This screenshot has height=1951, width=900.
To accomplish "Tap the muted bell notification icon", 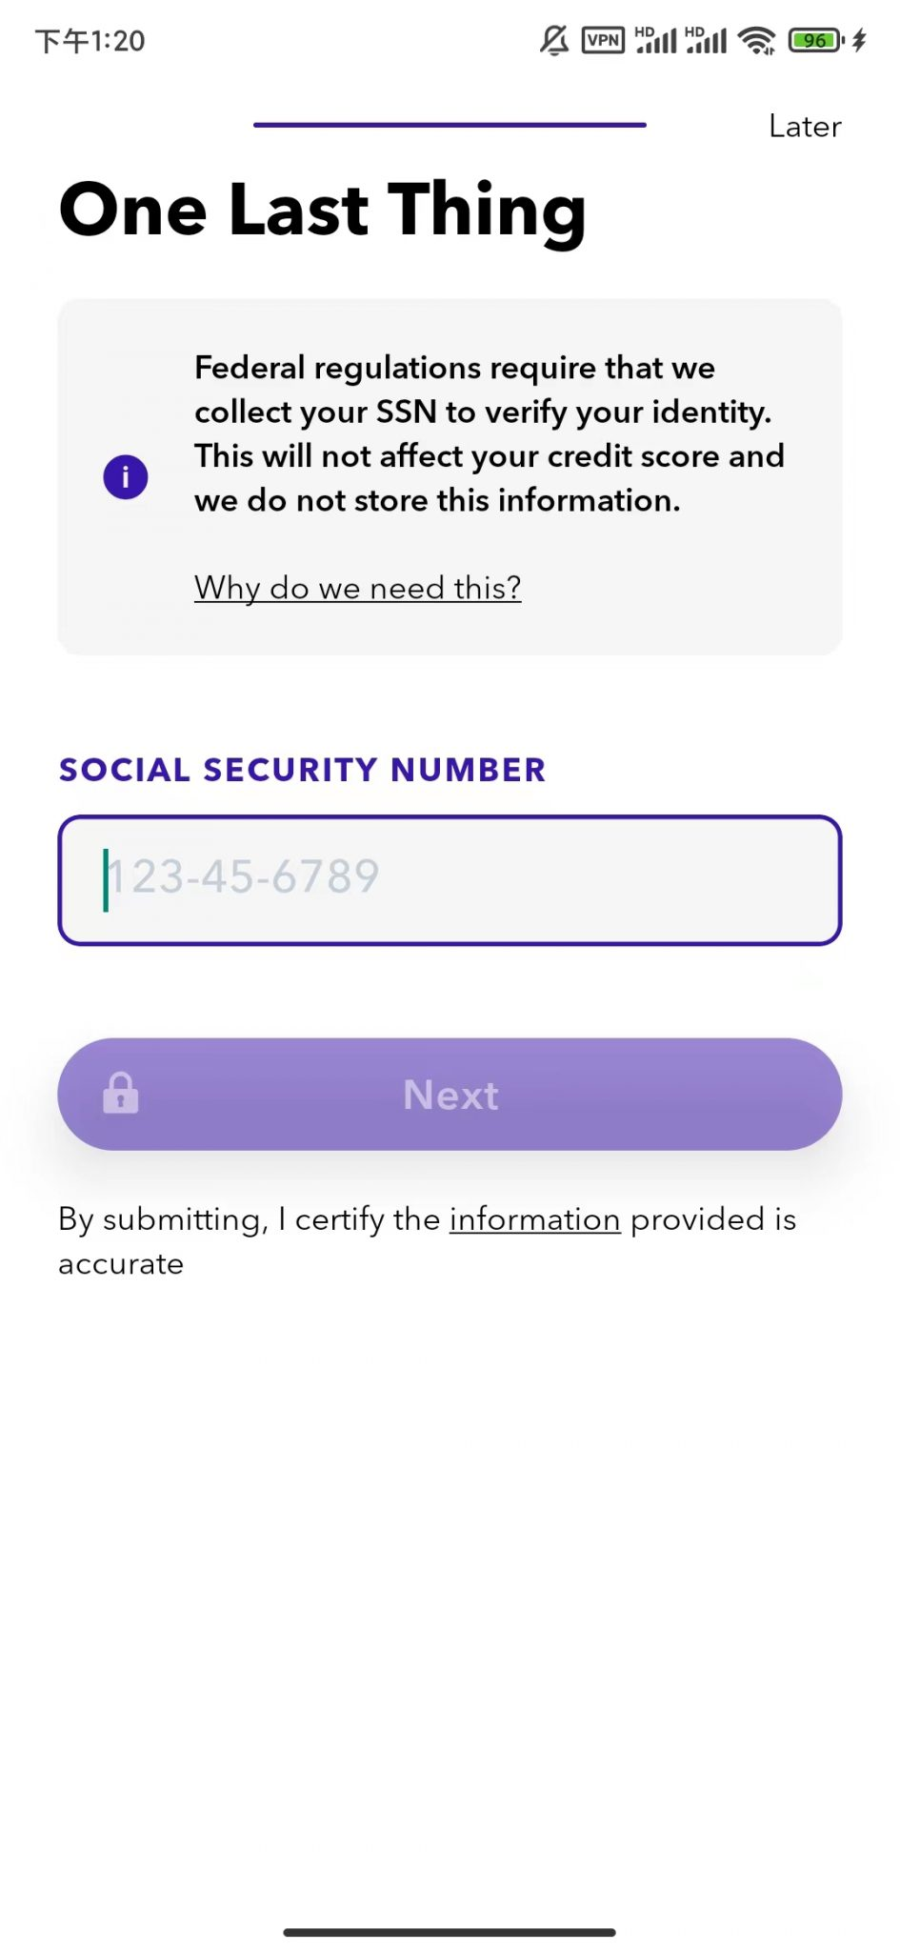I will [x=554, y=40].
